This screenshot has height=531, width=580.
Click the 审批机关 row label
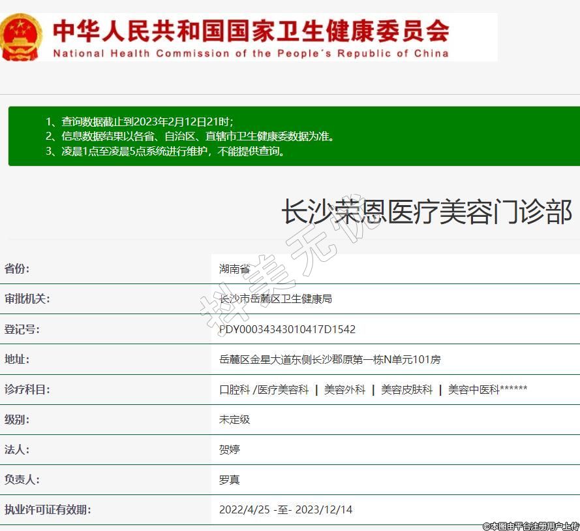(27, 298)
